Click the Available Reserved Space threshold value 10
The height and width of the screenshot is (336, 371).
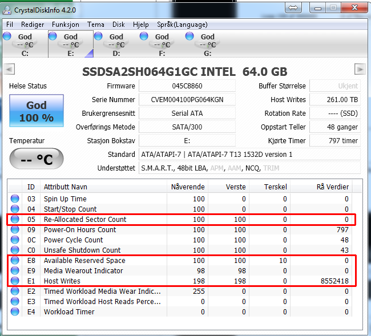tap(283, 260)
